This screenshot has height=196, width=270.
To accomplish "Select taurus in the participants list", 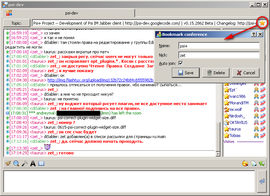I will pyautogui.click(x=235, y=129).
